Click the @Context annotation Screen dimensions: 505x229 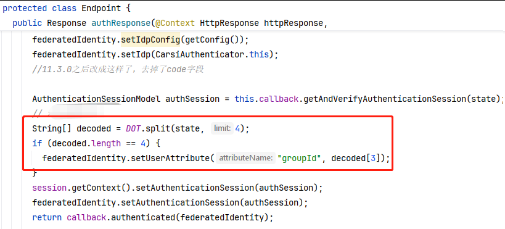pyautogui.click(x=175, y=23)
